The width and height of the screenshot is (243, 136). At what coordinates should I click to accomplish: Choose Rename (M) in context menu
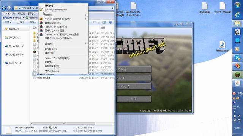coord(63,66)
